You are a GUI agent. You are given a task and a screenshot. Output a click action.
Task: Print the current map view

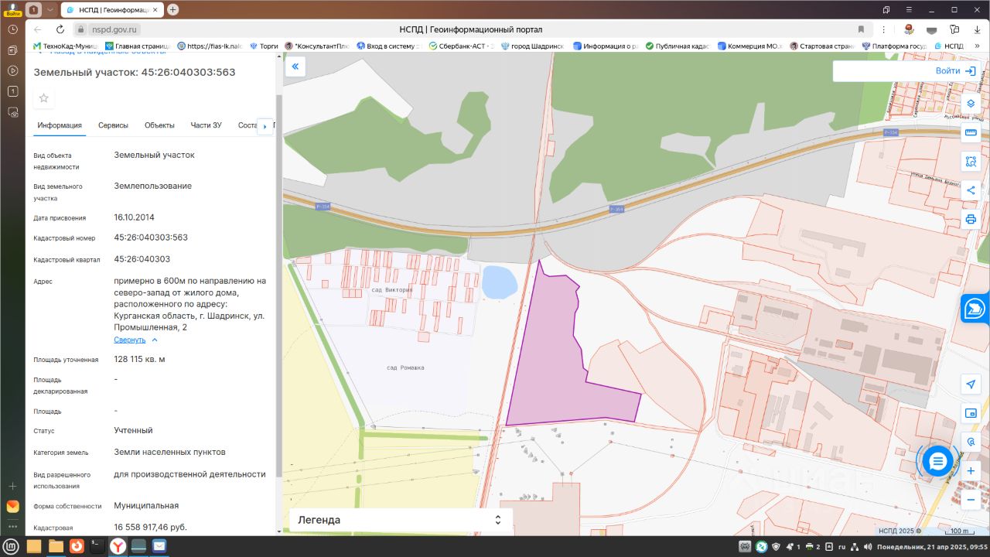pos(971,219)
